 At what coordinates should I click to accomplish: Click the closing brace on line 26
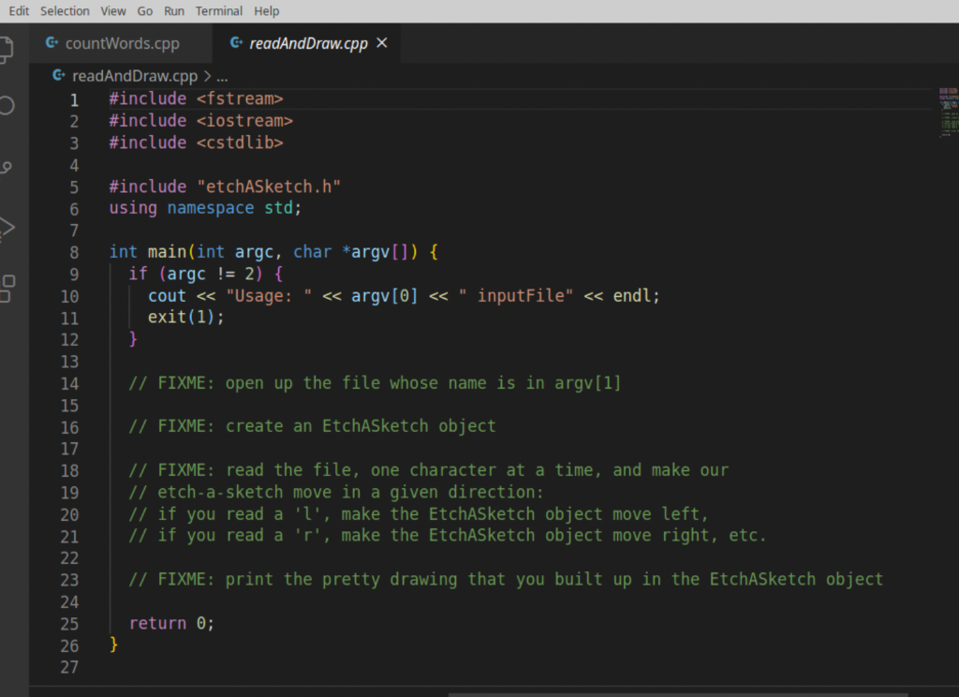pos(113,645)
